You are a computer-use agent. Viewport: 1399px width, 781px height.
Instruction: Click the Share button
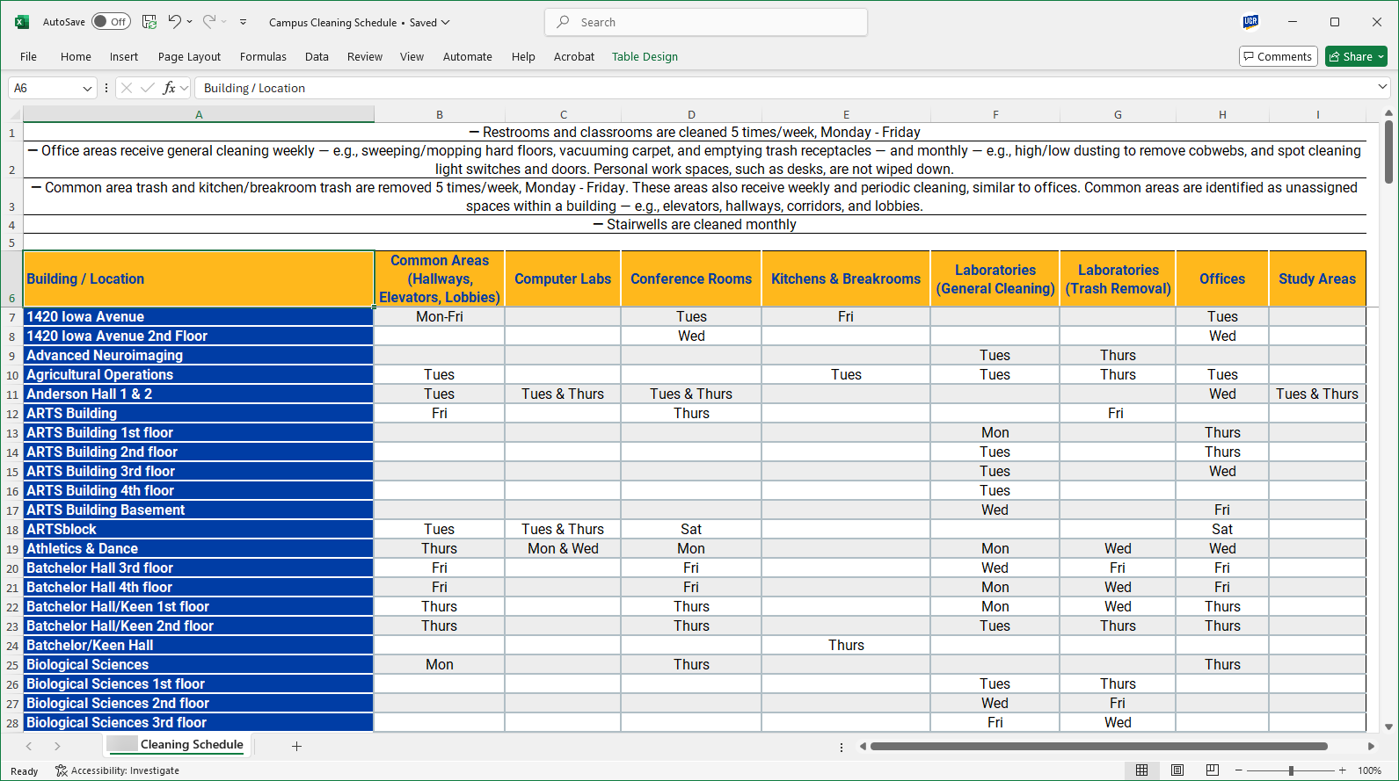tap(1352, 56)
